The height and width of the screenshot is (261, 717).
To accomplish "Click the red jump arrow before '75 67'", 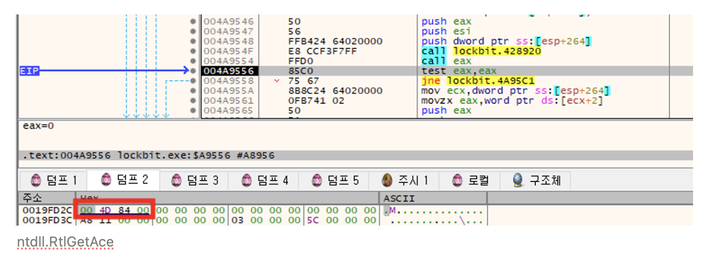I will (277, 81).
